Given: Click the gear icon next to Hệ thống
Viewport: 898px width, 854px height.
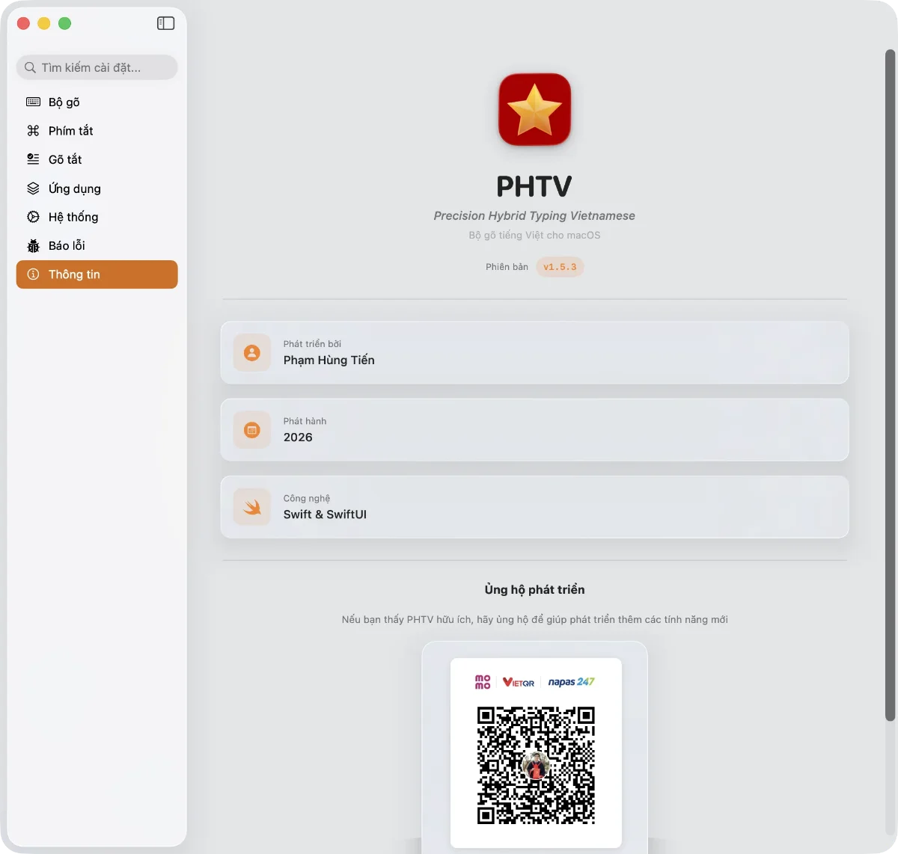Looking at the screenshot, I should point(33,217).
